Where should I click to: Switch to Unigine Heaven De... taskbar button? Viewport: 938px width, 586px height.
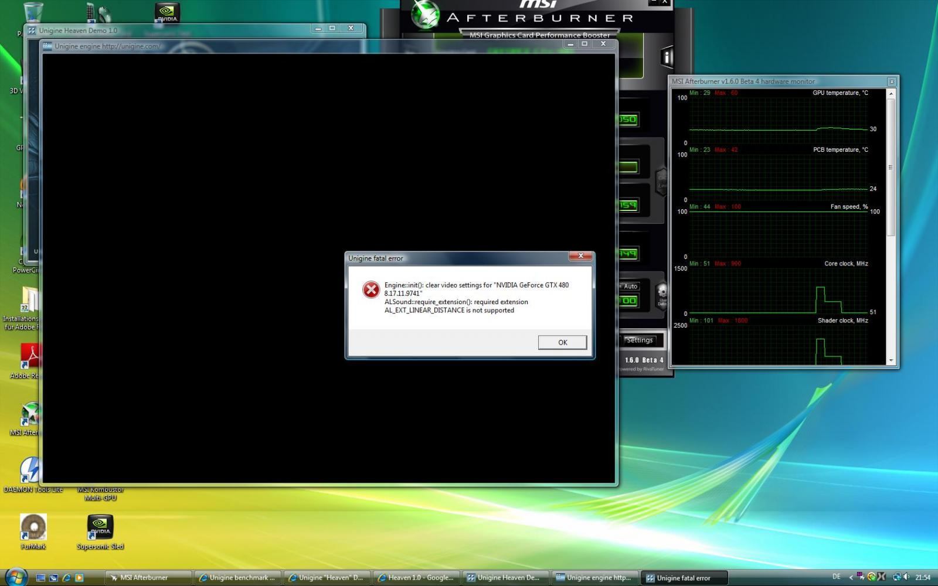(x=505, y=578)
